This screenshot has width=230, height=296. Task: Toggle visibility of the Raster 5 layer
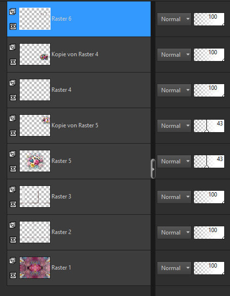pos(13,169)
